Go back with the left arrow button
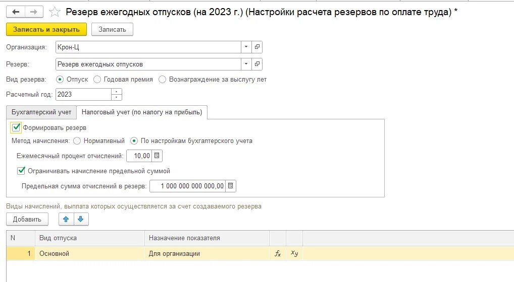The height and width of the screenshot is (282, 514). click(16, 12)
